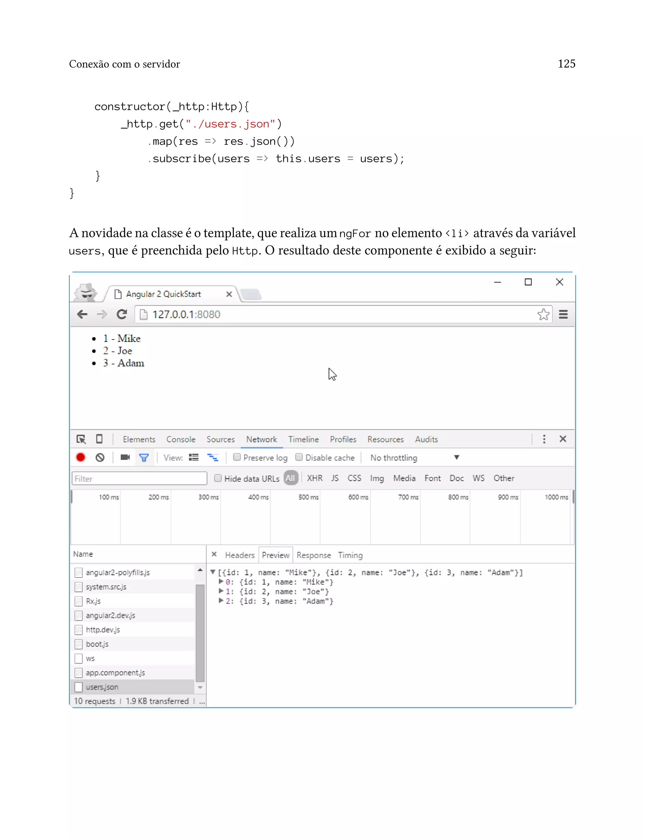Toggle the waterfall overview view icon
The height and width of the screenshot is (839, 645).
(x=213, y=457)
